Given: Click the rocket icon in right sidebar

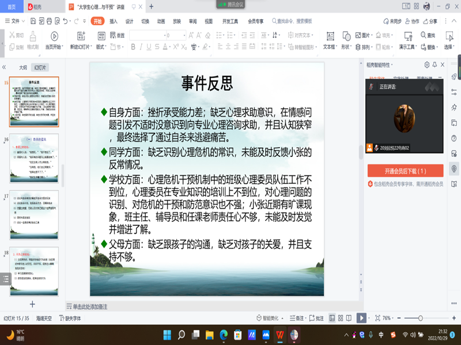Looking at the screenshot, I should coord(454,76).
